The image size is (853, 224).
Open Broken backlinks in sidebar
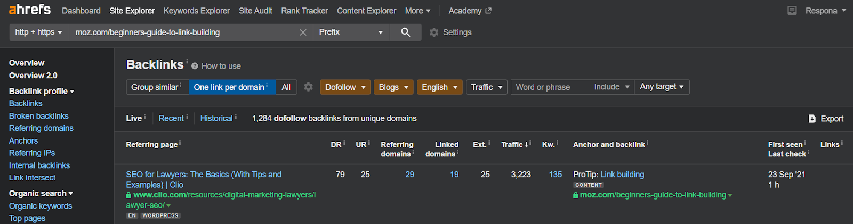click(x=39, y=116)
